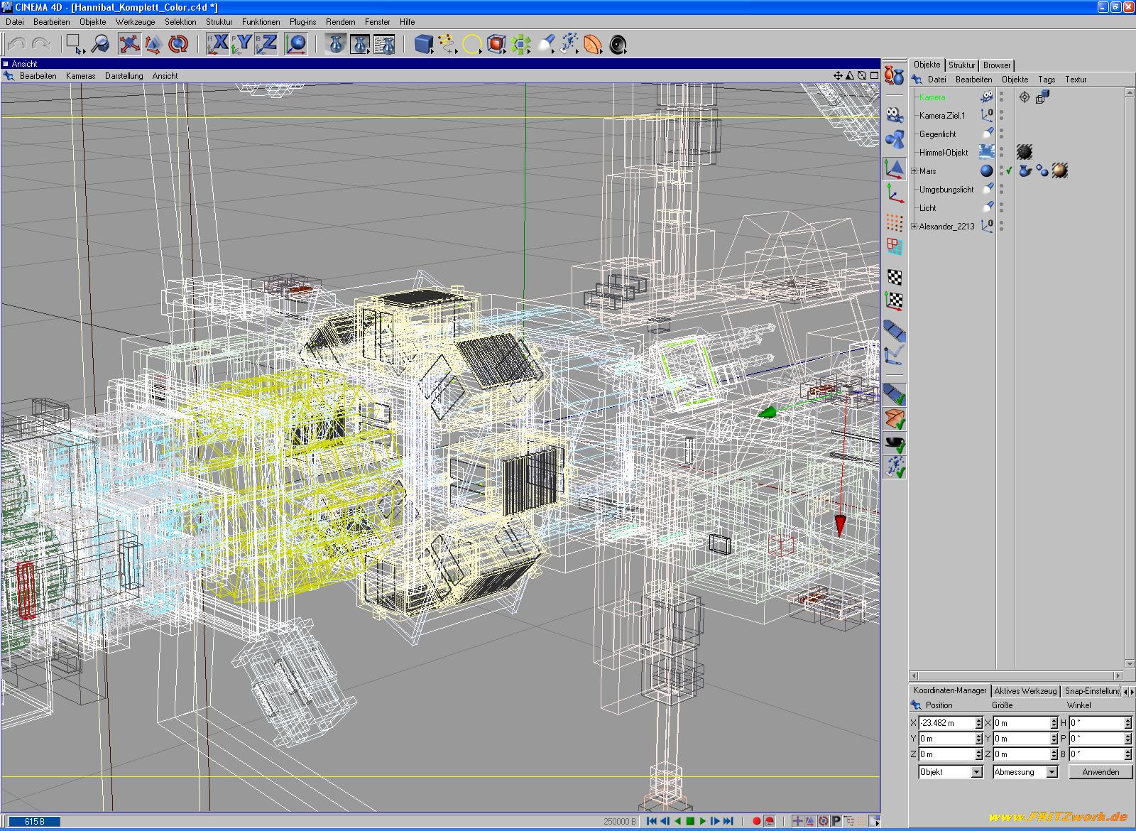Open the render settings icon
The image size is (1136, 831).
(x=384, y=44)
